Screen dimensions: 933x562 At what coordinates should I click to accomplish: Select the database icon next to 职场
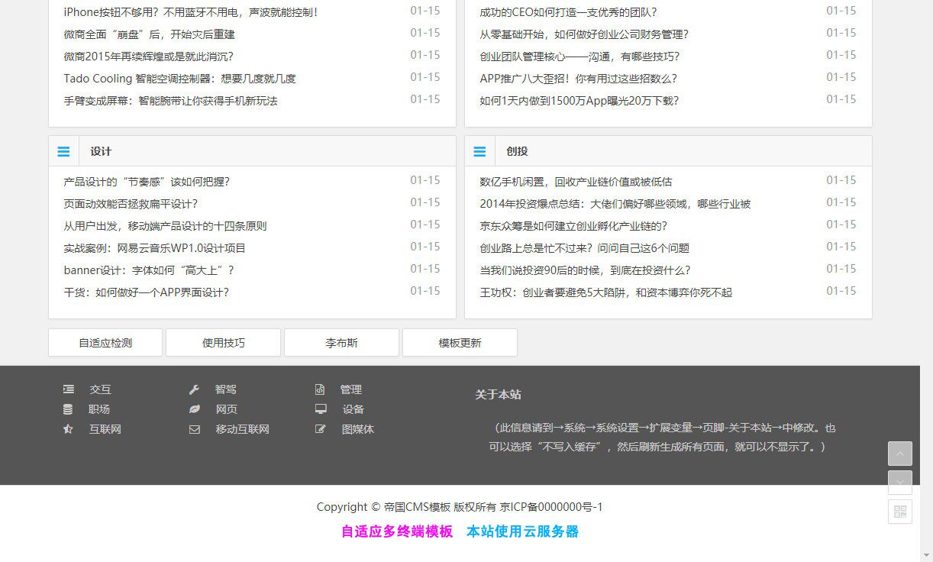[68, 409]
